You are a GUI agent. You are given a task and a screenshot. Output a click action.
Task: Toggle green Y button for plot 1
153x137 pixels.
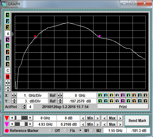(100, 101)
